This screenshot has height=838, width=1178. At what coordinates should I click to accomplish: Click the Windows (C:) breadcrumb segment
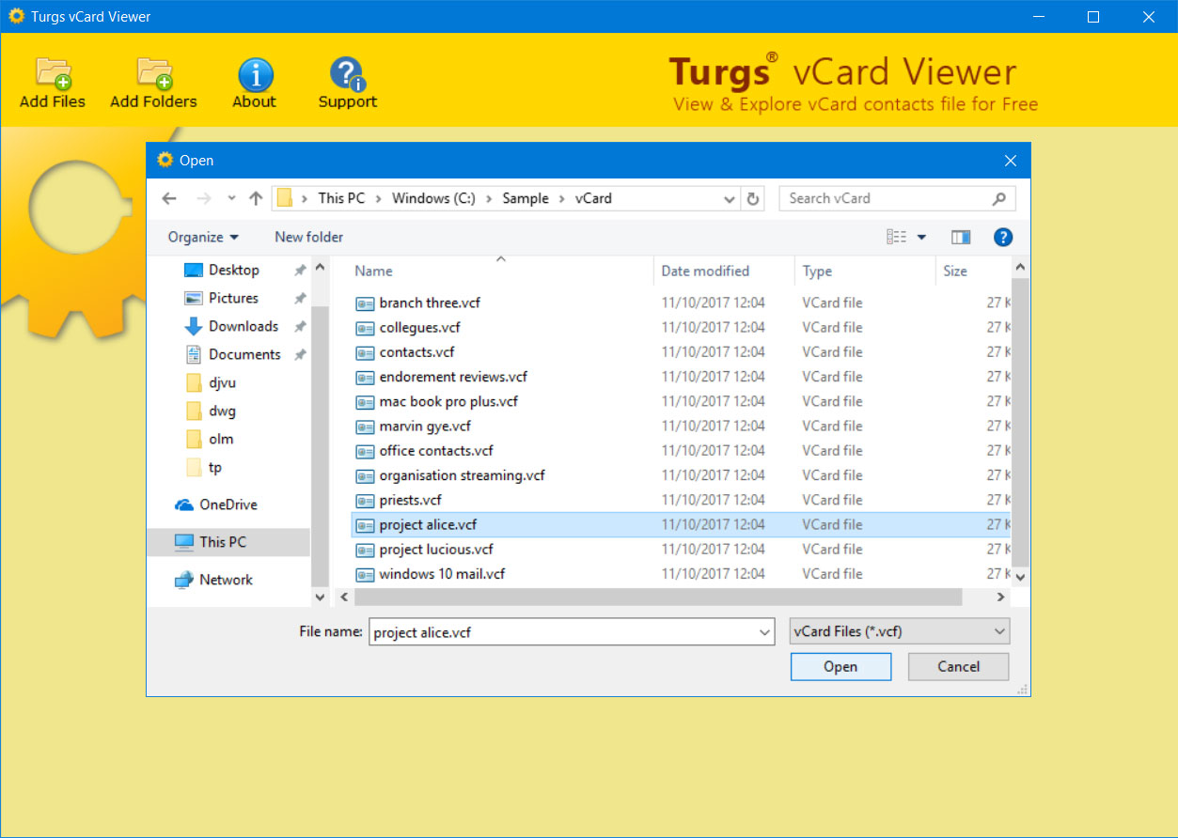433,198
